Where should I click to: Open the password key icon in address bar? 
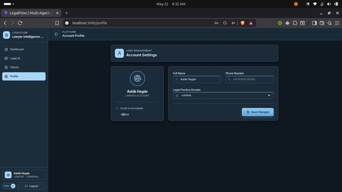click(216, 23)
